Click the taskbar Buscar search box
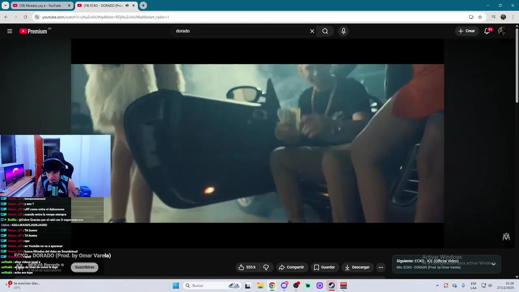Image resolution: width=519 pixels, height=292 pixels. [x=212, y=286]
